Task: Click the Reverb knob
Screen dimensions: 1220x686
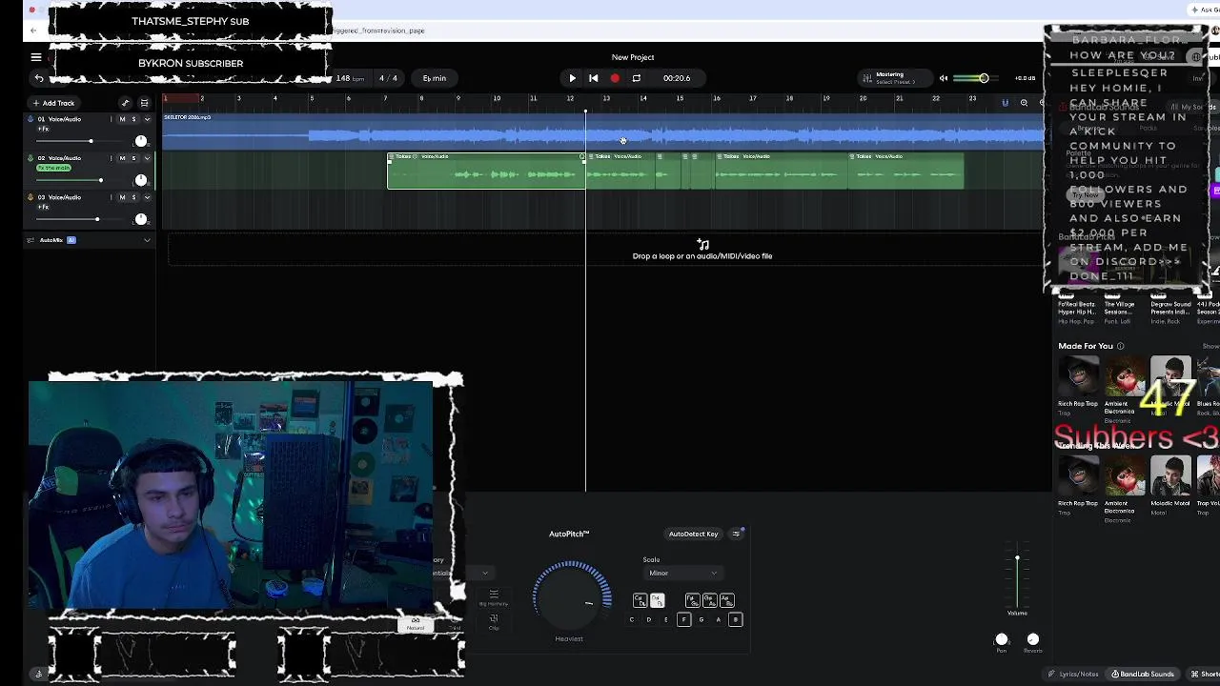Action: (x=1033, y=640)
